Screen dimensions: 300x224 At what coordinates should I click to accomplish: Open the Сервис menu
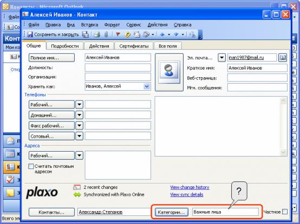tap(134, 25)
